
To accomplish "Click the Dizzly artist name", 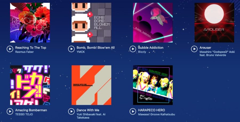I will pyautogui.click(x=142, y=52).
